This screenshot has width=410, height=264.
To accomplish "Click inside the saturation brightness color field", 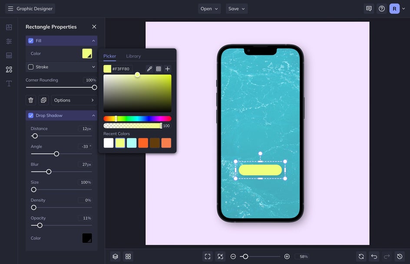I will click(x=137, y=93).
